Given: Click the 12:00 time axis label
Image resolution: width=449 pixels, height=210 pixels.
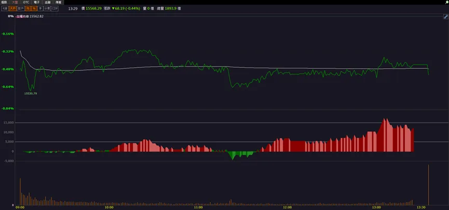Looking at the screenshot, I should [288, 207].
